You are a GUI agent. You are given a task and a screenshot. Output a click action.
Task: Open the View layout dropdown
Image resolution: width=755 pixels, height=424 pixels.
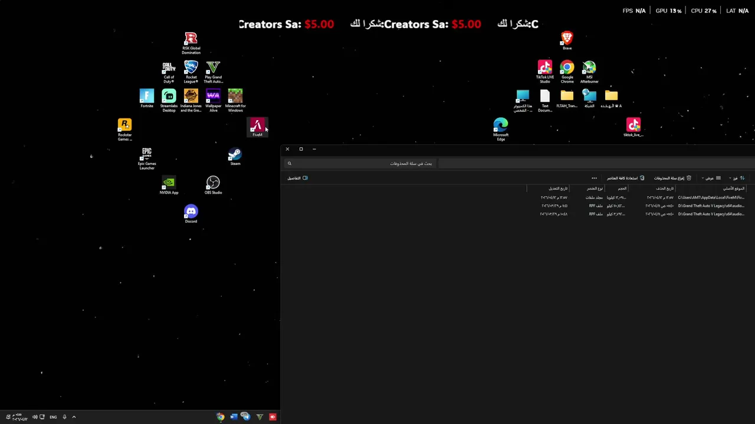pyautogui.click(x=711, y=178)
